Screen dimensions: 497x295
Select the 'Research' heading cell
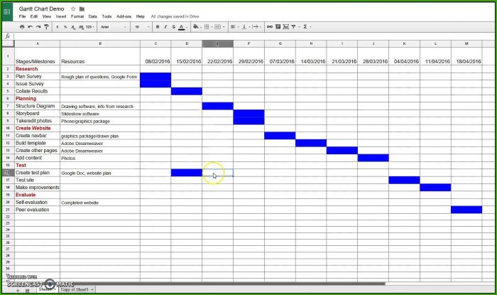coord(37,69)
